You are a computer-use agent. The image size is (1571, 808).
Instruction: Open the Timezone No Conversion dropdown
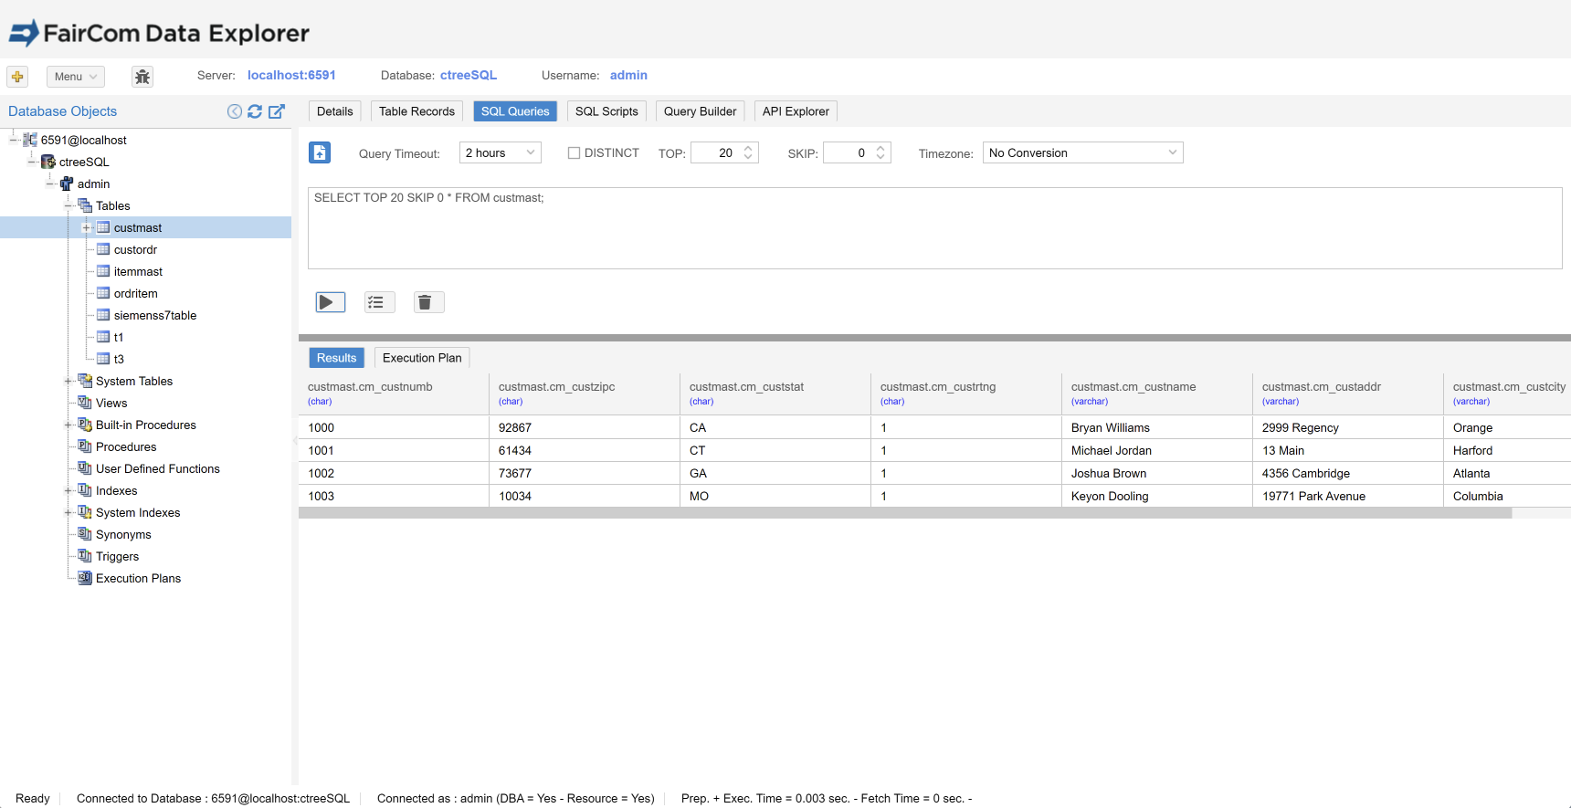1082,152
